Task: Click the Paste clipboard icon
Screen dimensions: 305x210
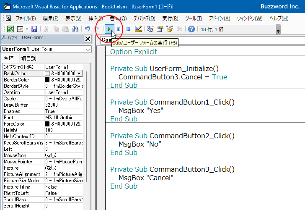Action: click(65, 29)
